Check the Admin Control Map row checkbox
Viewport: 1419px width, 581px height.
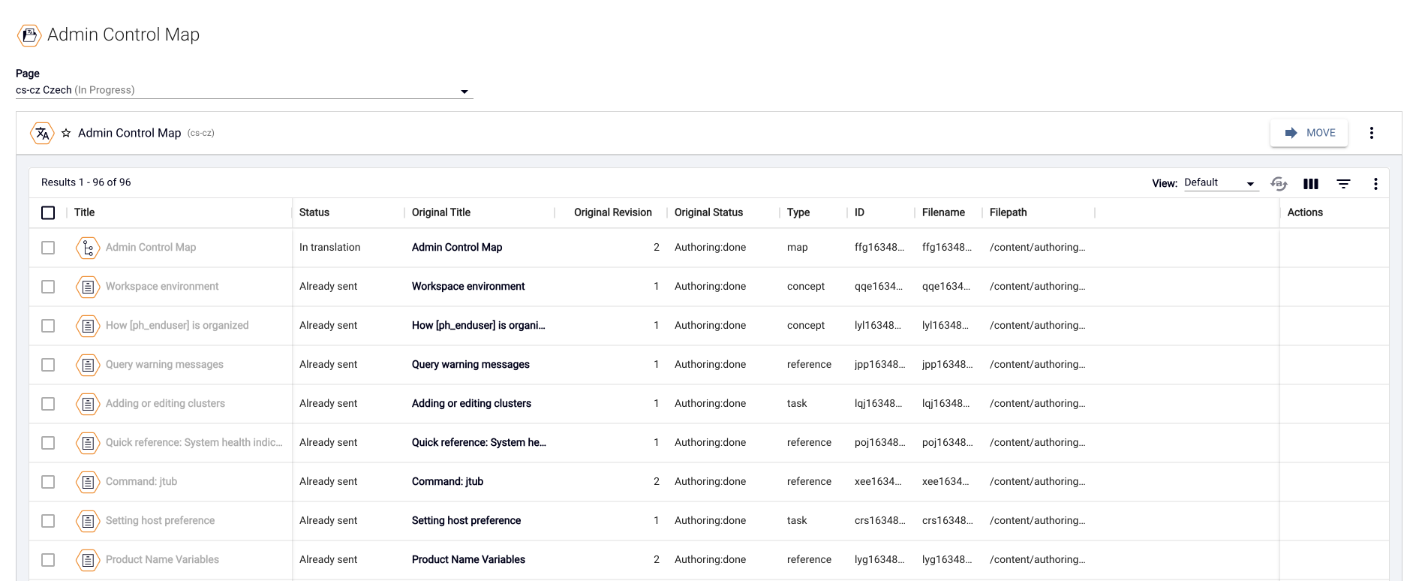coord(48,248)
